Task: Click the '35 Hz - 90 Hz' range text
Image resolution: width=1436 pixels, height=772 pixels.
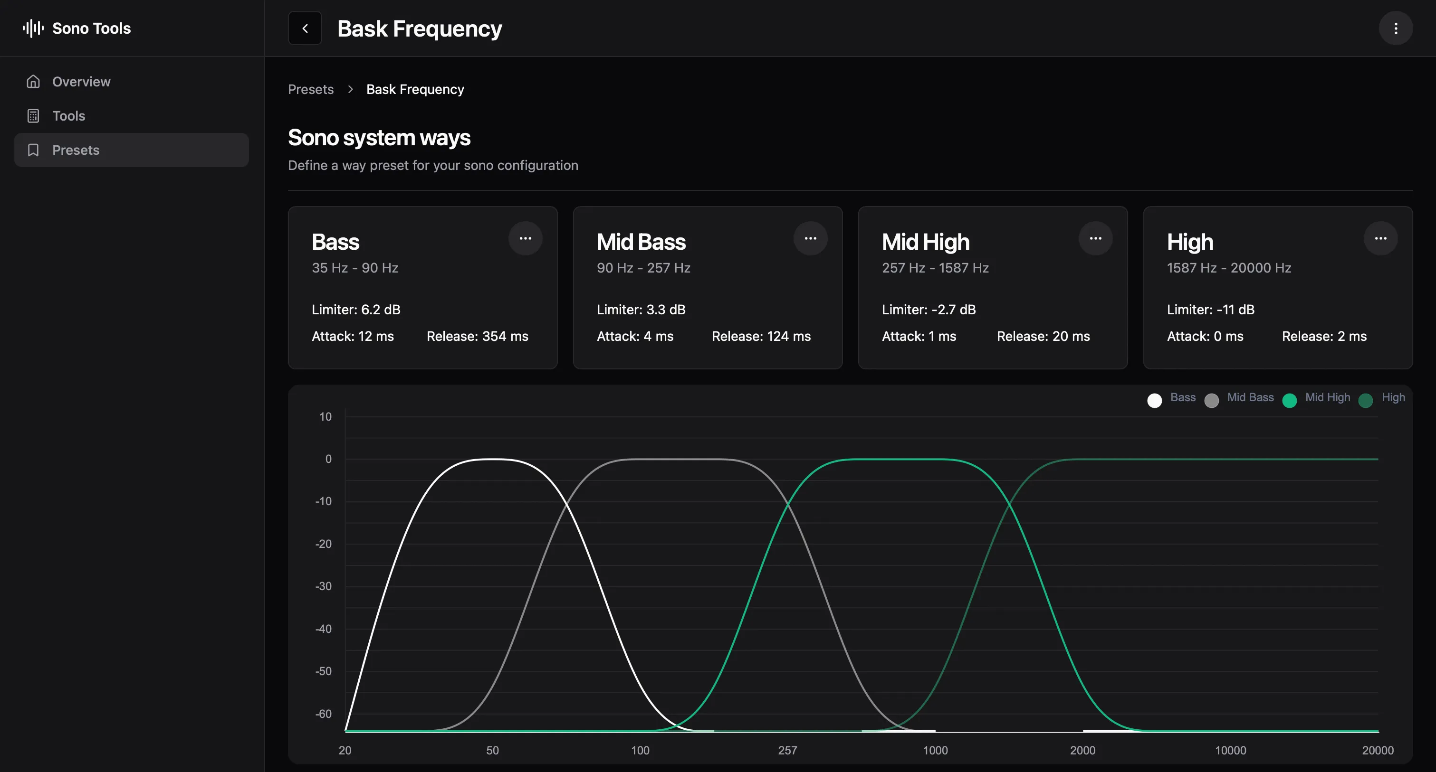Action: (x=354, y=268)
